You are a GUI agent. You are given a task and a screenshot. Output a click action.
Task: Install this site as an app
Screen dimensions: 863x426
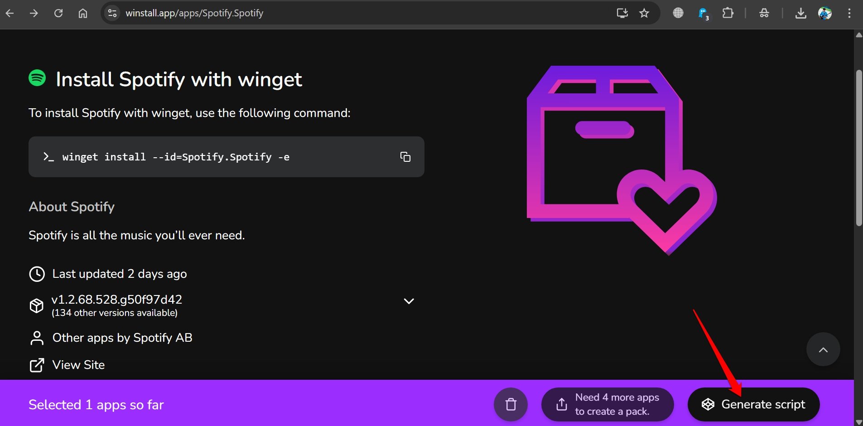pos(622,13)
